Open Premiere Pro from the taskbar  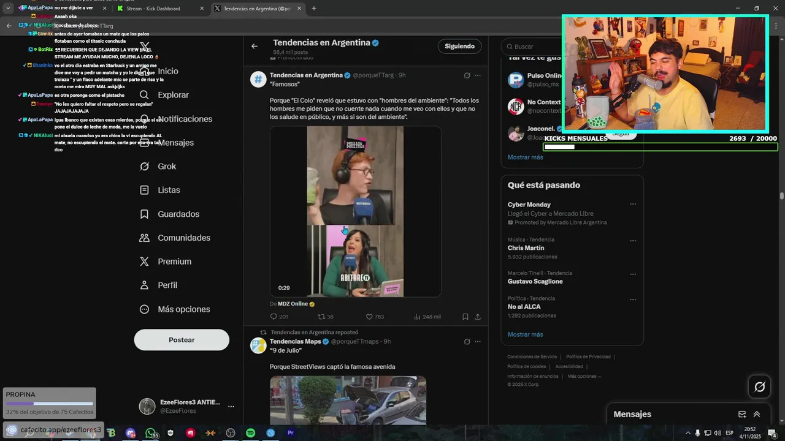pos(291,433)
